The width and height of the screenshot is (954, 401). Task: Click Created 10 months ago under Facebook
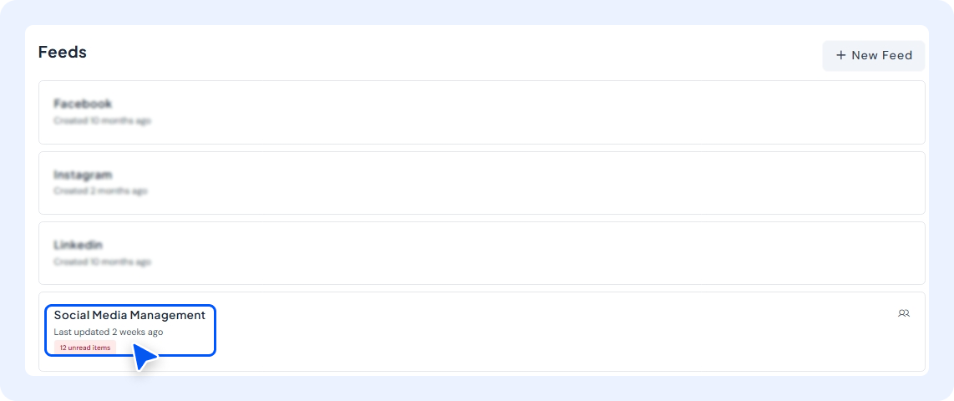click(102, 120)
